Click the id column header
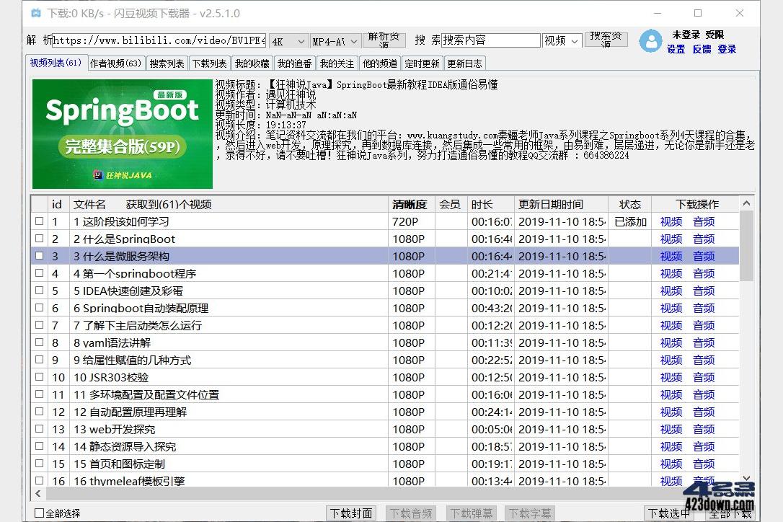This screenshot has height=522, width=783. (57, 204)
